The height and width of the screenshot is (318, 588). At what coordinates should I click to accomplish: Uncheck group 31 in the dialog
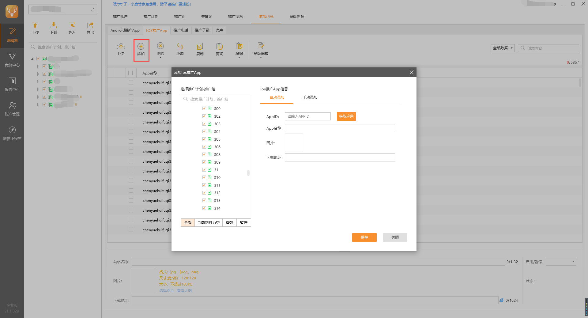click(204, 170)
